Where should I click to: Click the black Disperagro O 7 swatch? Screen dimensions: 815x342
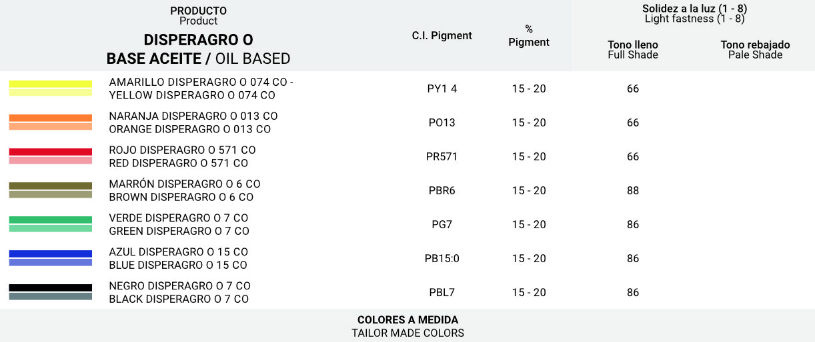click(51, 292)
